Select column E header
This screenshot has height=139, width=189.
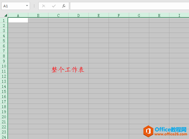pos(99,15)
